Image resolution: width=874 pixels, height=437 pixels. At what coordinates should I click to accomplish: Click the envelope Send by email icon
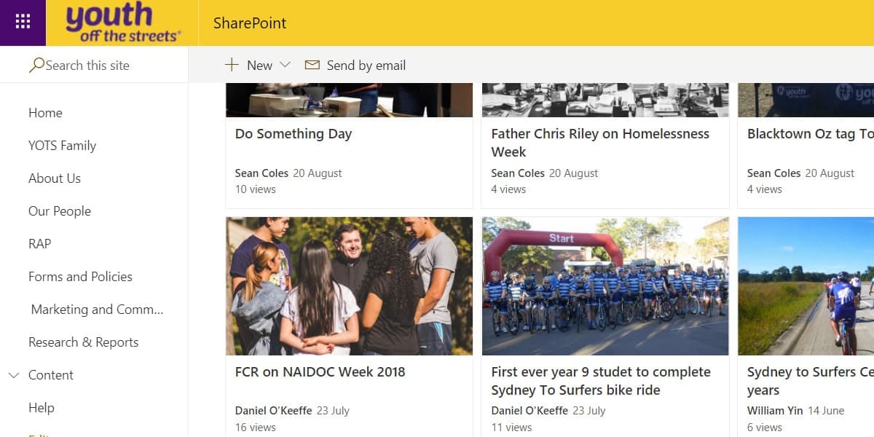312,65
